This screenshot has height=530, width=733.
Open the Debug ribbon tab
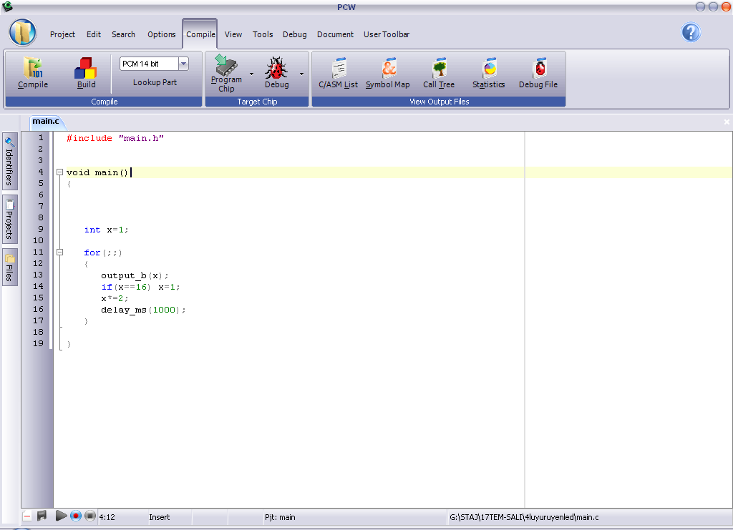pyautogui.click(x=295, y=34)
